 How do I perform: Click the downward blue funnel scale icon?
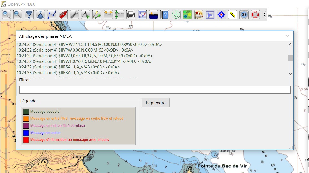(x=29, y=15)
